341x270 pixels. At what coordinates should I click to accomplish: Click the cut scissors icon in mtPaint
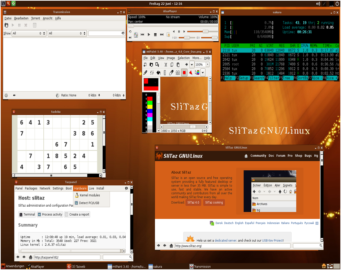click(x=165, y=65)
